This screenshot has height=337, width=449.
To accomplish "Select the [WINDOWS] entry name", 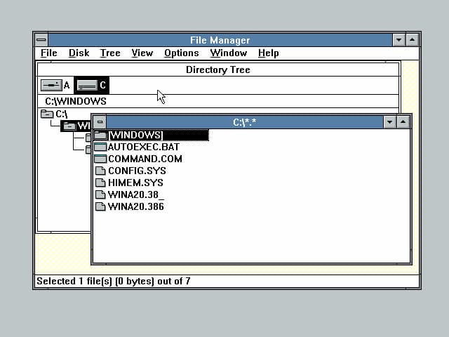I will pos(135,135).
